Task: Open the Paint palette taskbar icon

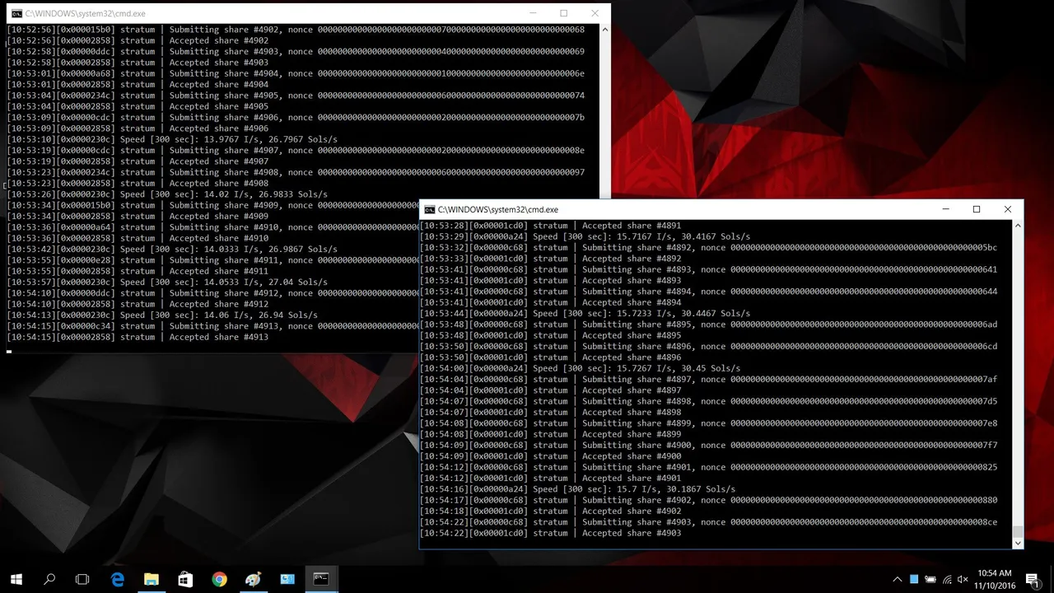Action: tap(253, 579)
